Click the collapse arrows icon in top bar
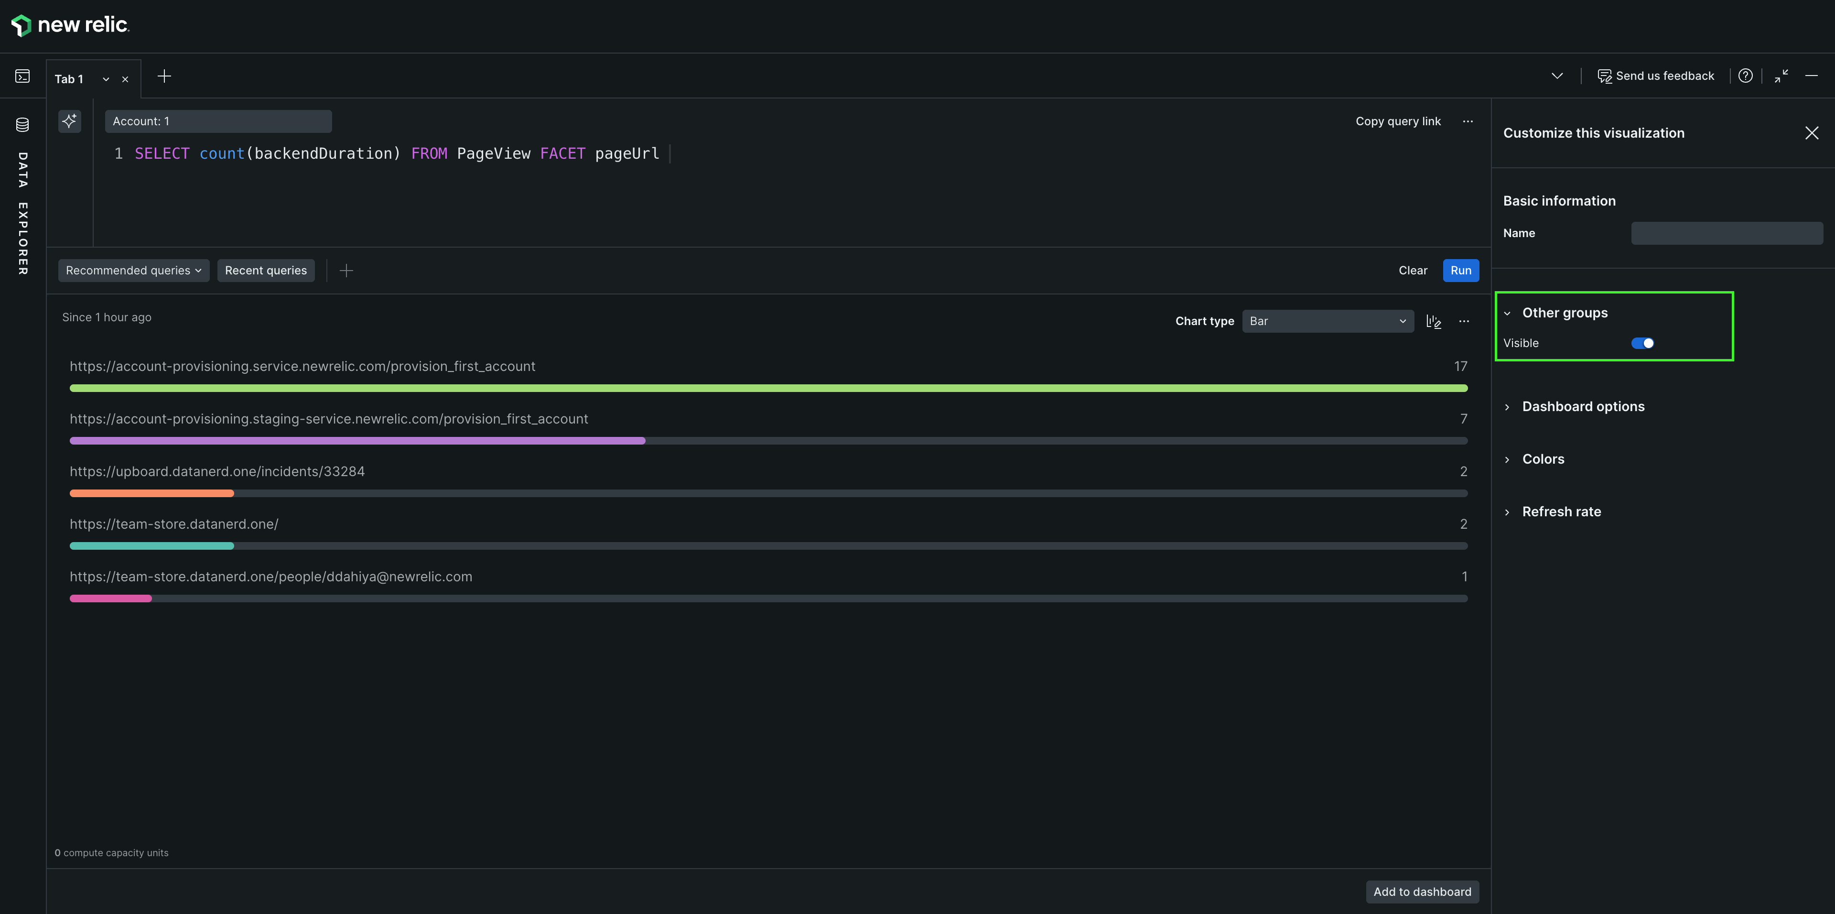The width and height of the screenshot is (1835, 914). click(x=1781, y=76)
